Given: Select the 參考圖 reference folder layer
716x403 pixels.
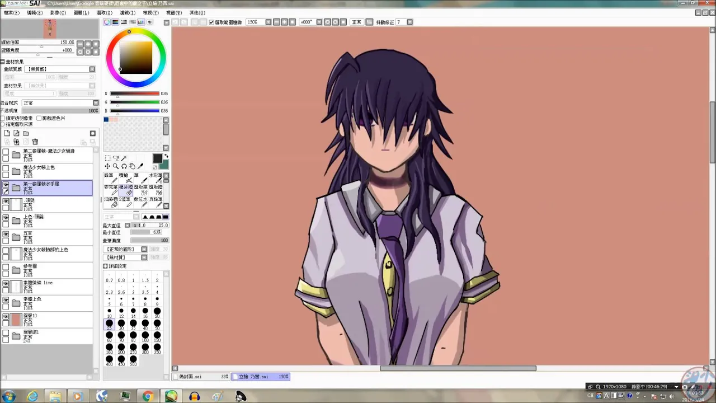Looking at the screenshot, I should (x=48, y=270).
